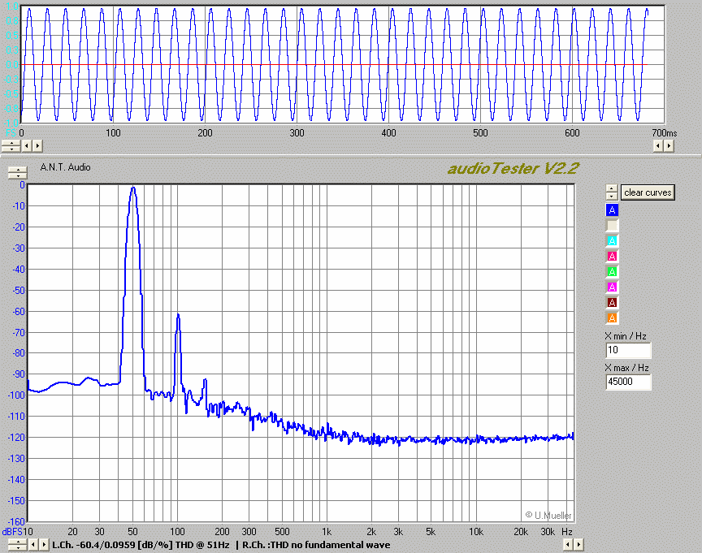Select the pink curve A swatch
This screenshot has height=553, width=702.
coord(613,257)
